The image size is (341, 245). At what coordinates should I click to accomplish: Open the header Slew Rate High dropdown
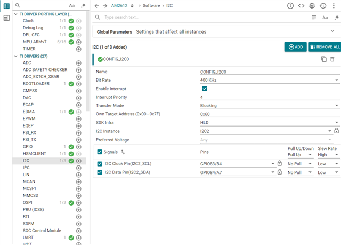pos(328,155)
